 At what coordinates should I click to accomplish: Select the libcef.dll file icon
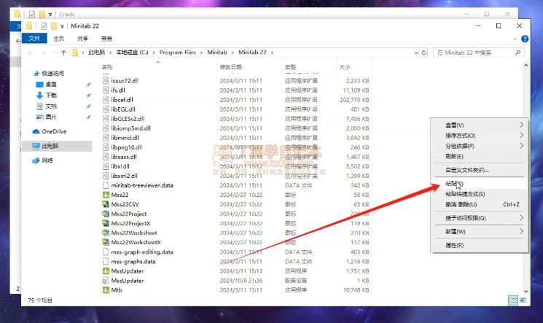[x=106, y=99]
